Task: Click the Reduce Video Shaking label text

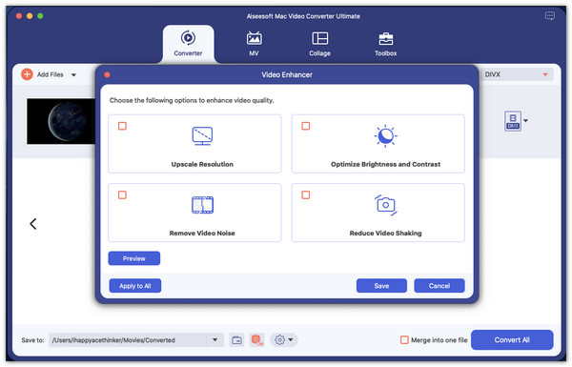Action: pos(385,234)
